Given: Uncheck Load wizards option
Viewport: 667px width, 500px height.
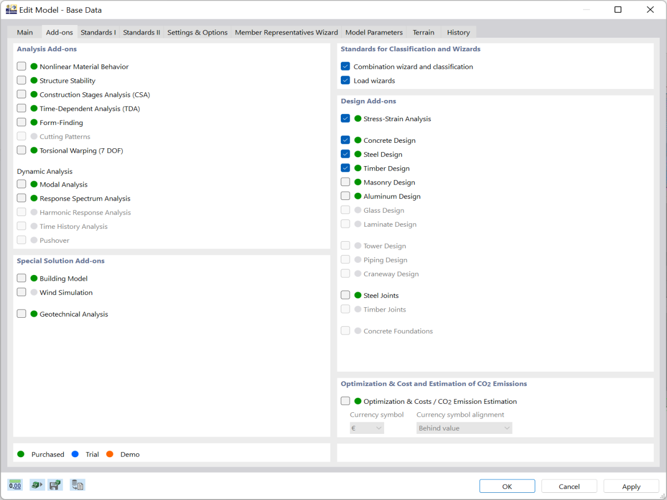Looking at the screenshot, I should 345,81.
